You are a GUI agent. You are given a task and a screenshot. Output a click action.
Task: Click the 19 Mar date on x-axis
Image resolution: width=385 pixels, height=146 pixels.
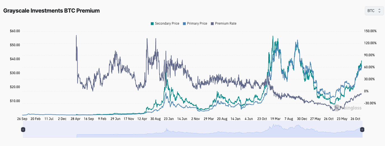[276, 119]
